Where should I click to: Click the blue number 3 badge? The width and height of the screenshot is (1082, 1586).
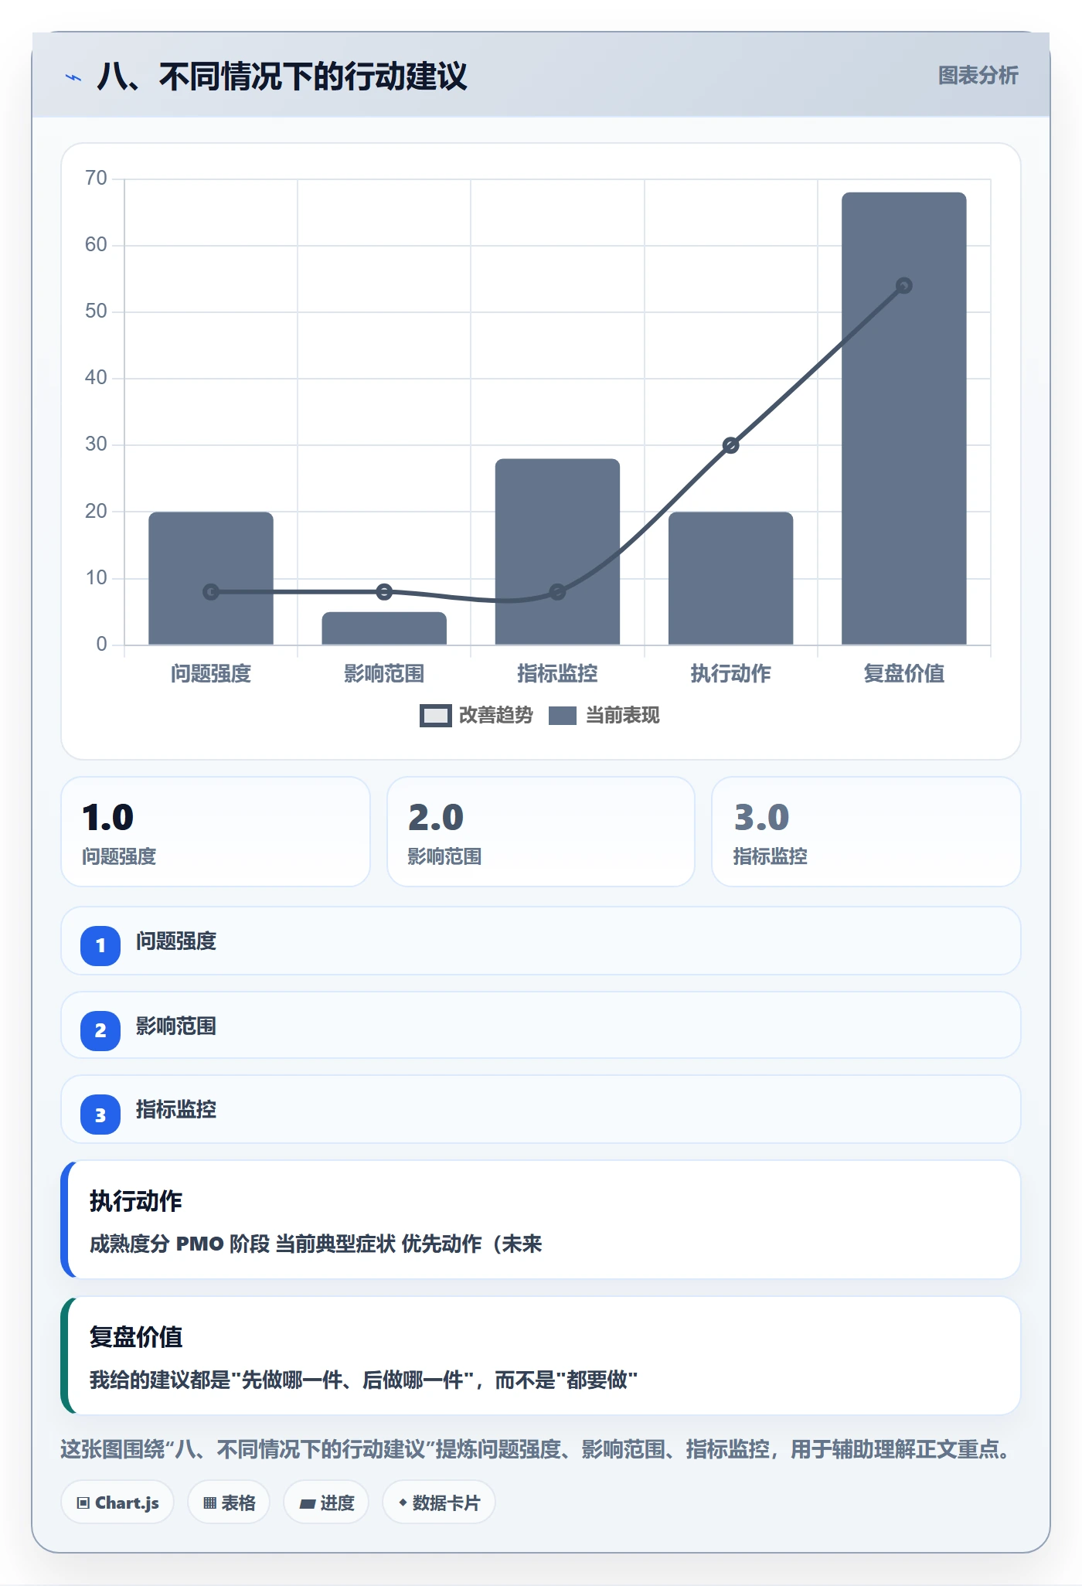click(x=100, y=1115)
